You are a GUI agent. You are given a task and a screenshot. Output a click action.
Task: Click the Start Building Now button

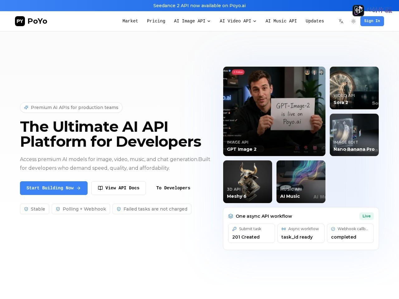click(54, 188)
